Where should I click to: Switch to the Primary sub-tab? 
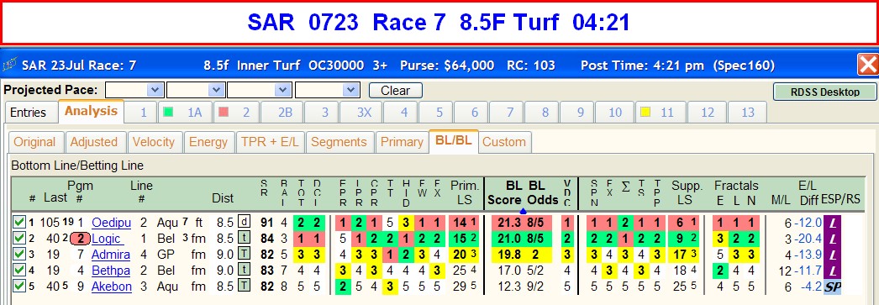click(x=402, y=142)
